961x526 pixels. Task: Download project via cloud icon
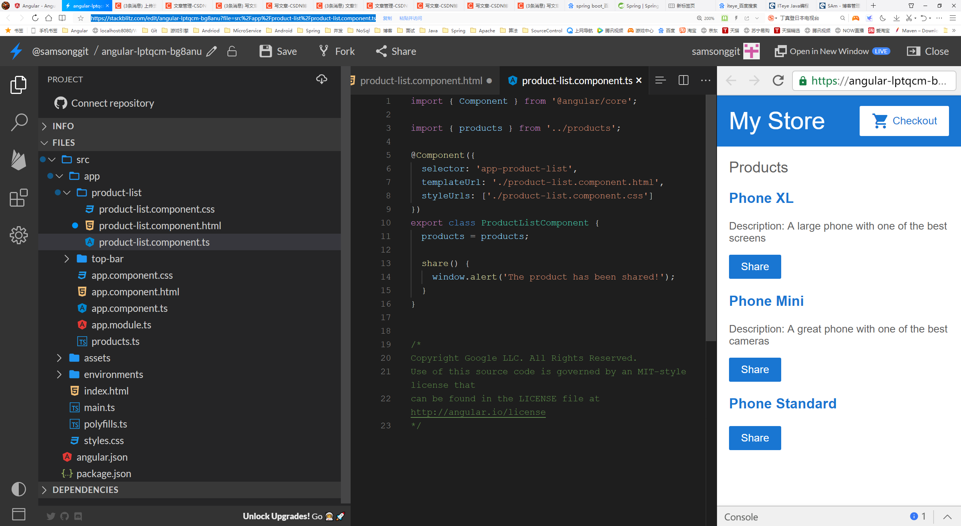(x=322, y=79)
